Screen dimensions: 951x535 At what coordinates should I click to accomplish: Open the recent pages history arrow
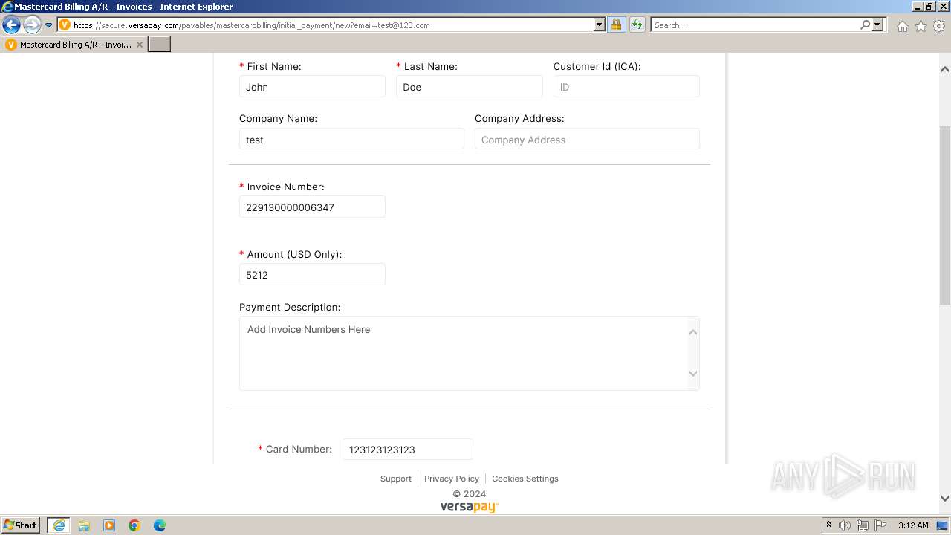[49, 25]
